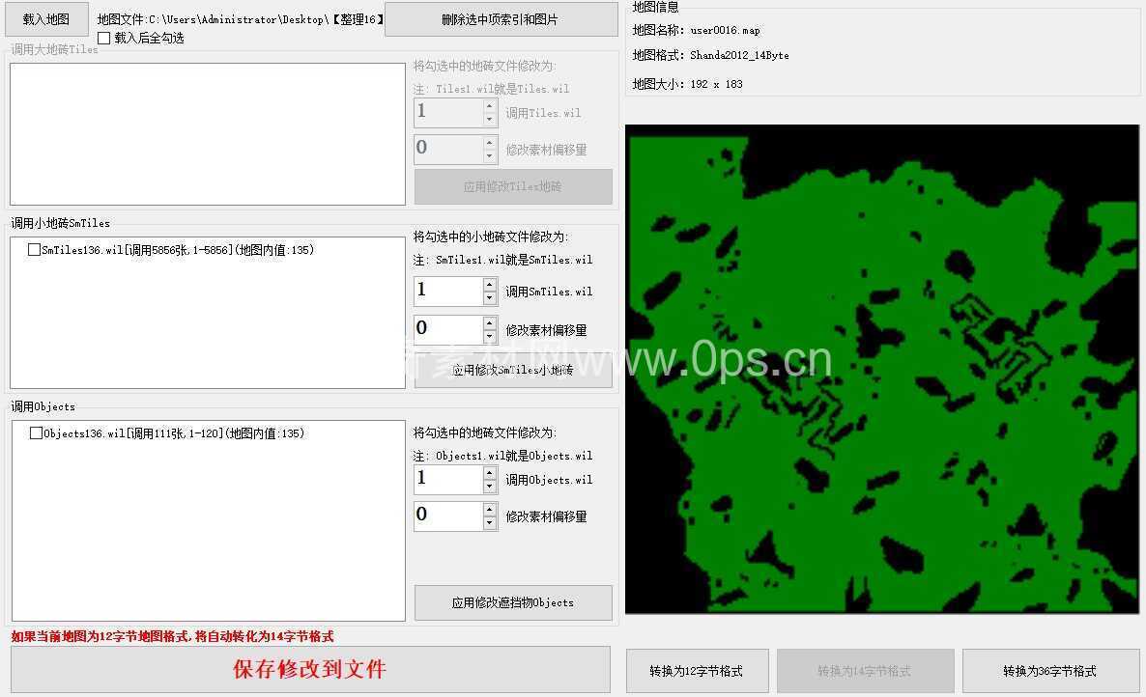Click 保存修改到文件 save button
This screenshot has width=1146, height=697.
[x=310, y=670]
